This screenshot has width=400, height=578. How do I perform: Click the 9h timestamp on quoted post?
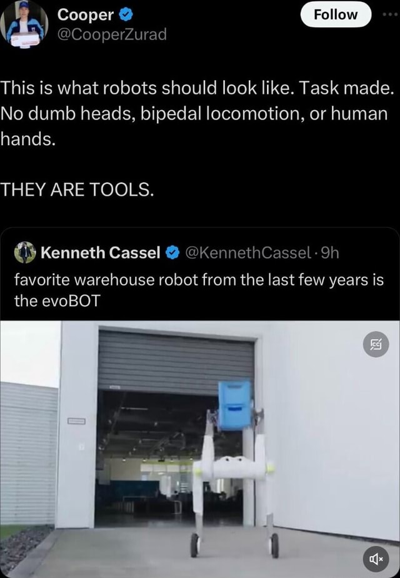coord(329,253)
